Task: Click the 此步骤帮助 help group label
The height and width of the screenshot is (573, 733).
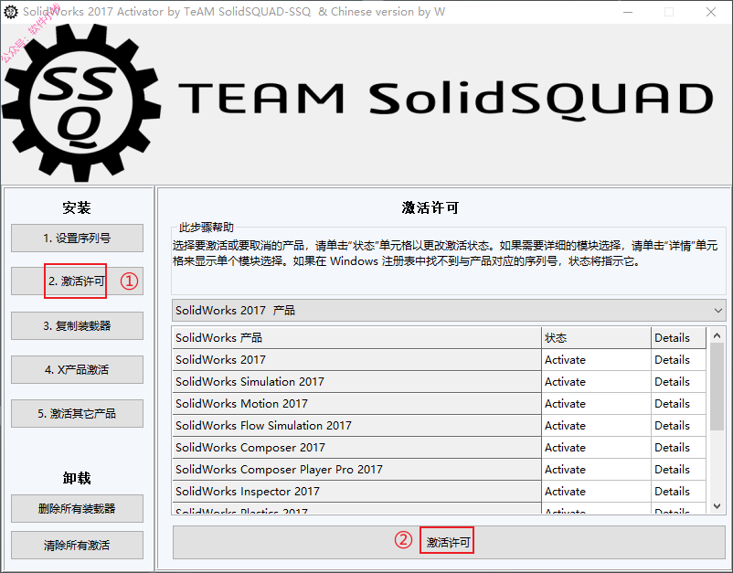Action: coord(207,228)
